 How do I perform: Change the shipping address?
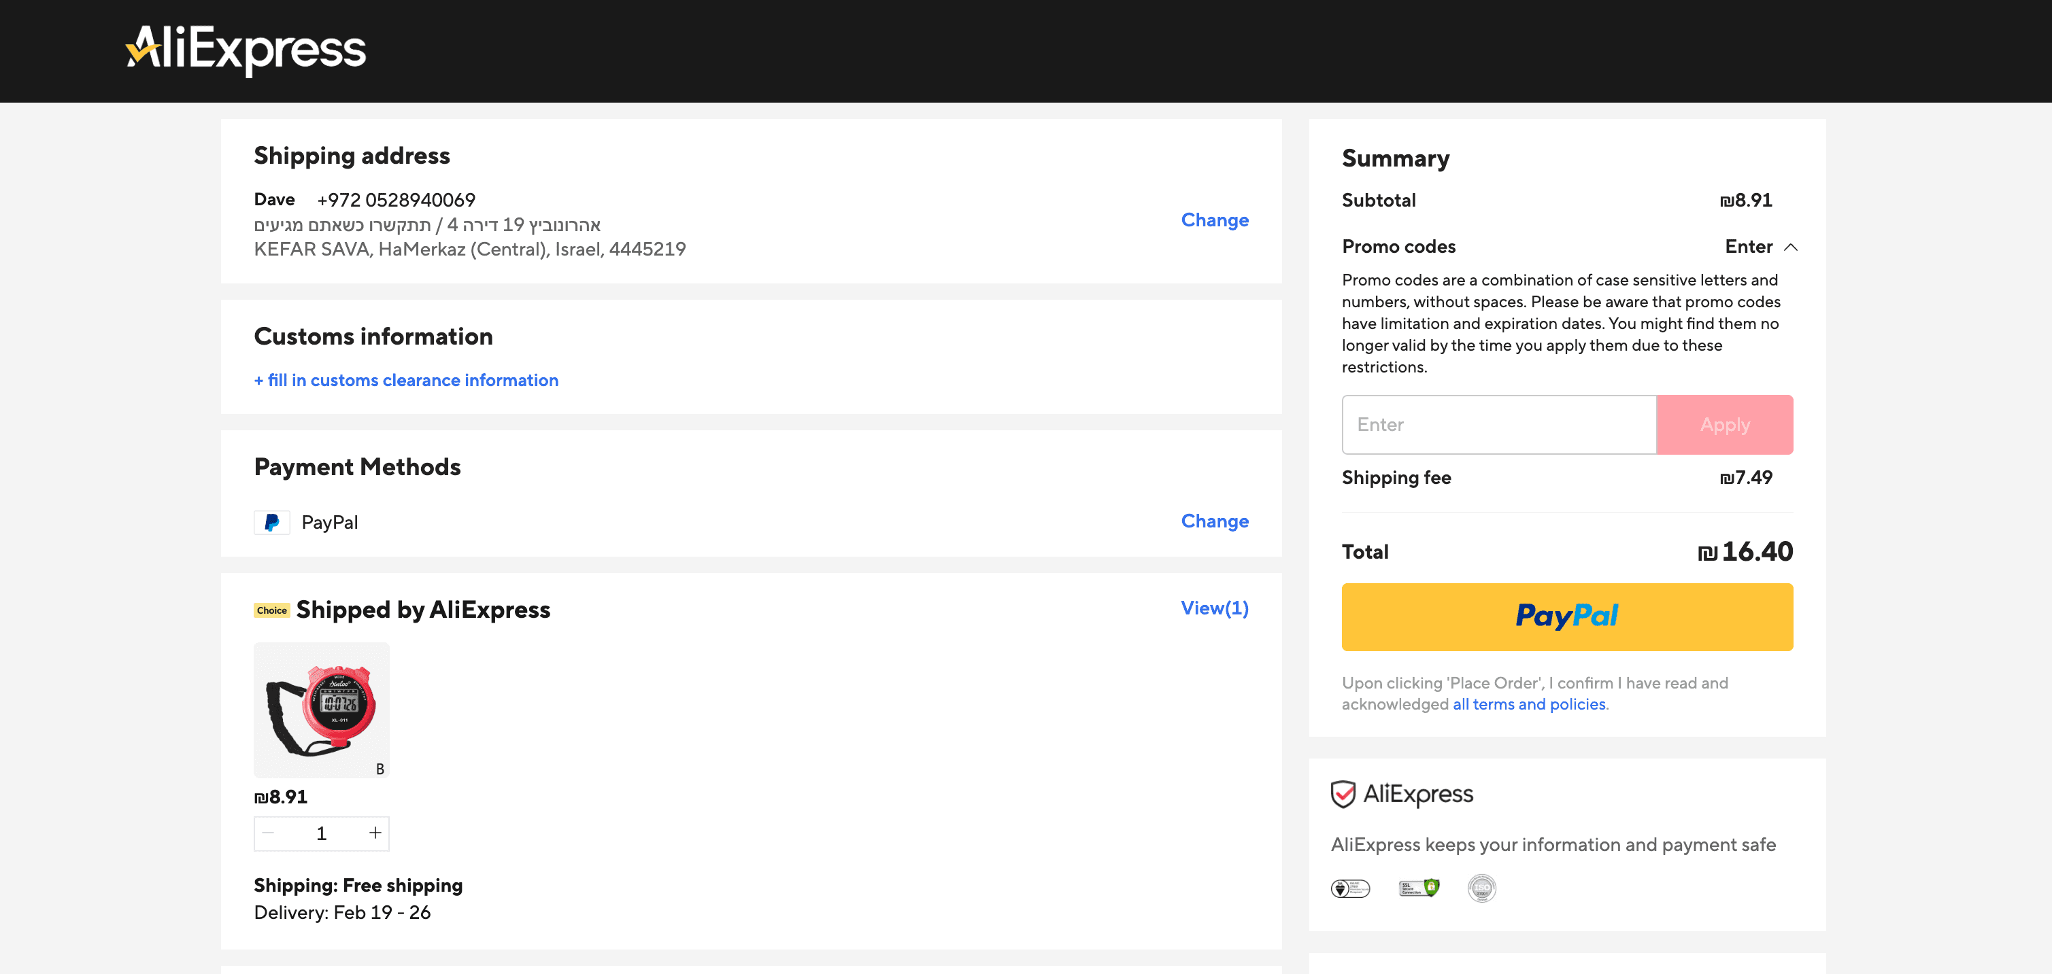coord(1214,220)
